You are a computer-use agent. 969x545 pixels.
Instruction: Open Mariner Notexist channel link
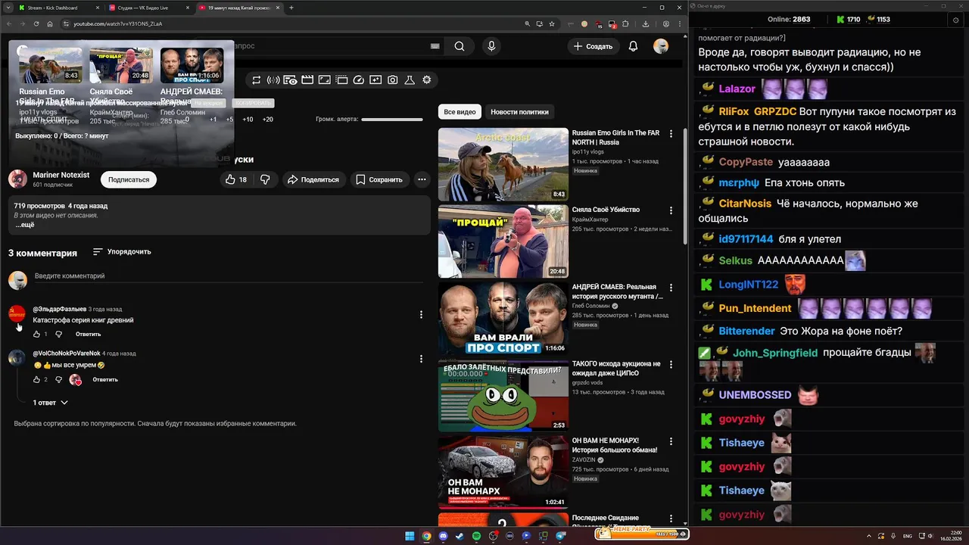click(61, 175)
